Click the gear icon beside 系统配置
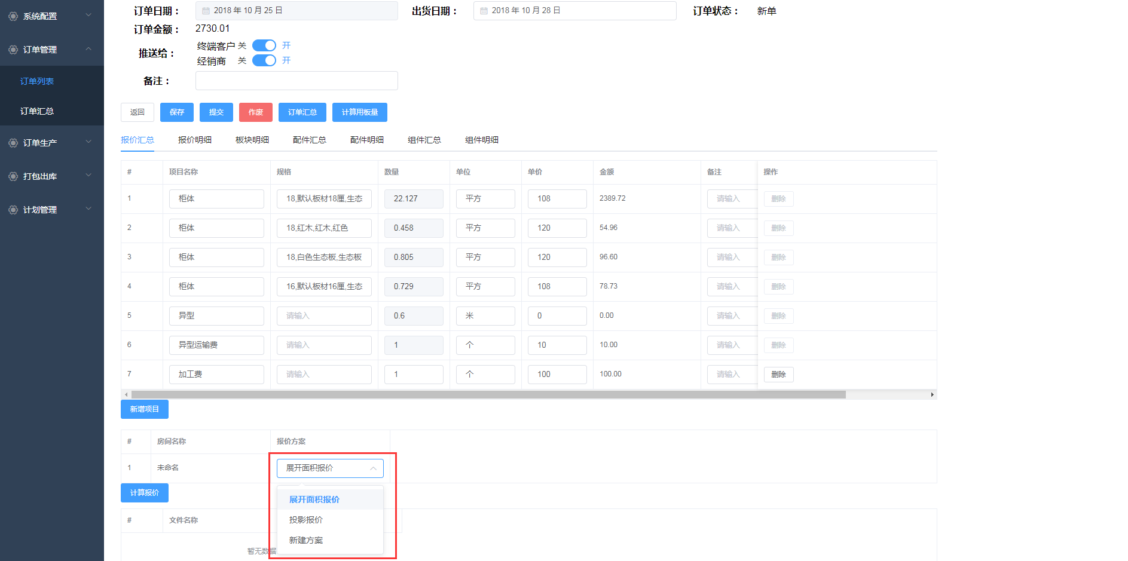The image size is (1128, 561). (13, 16)
